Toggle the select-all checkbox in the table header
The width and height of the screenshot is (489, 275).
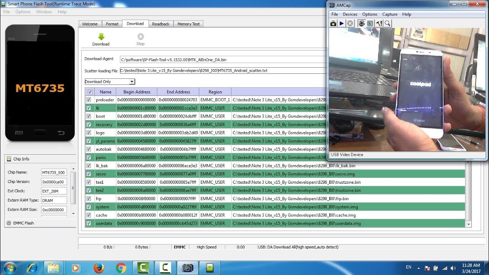90,92
